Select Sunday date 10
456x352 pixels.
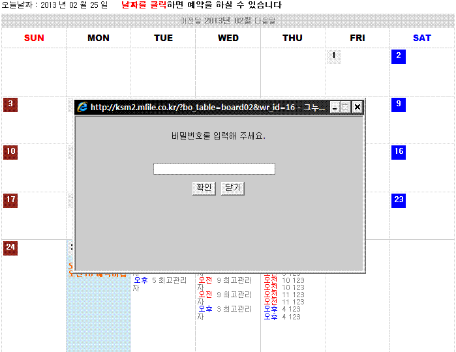click(10, 153)
